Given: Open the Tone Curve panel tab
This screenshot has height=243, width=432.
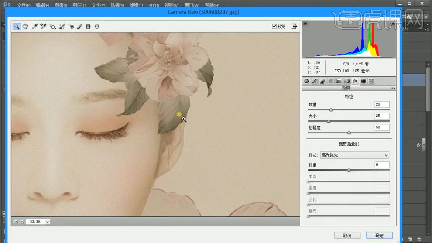Looking at the screenshot, I should [315, 81].
